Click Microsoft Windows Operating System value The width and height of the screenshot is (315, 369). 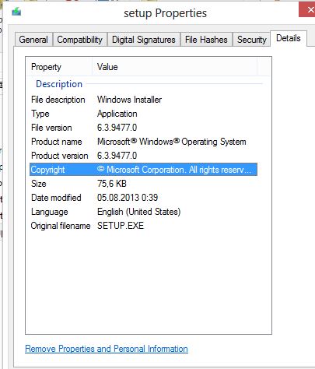[172, 142]
